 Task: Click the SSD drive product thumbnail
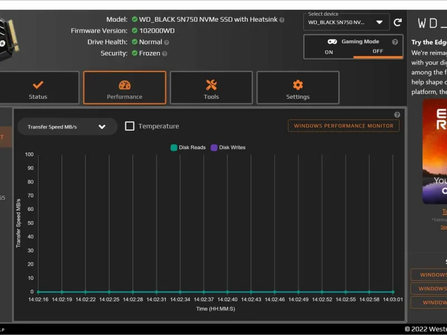pyautogui.click(x=8, y=39)
